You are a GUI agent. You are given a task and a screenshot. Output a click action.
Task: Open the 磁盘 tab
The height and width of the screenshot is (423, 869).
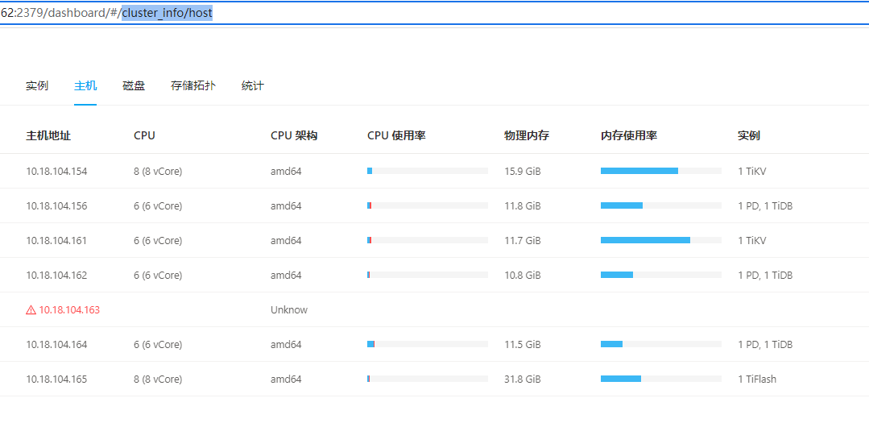[134, 86]
